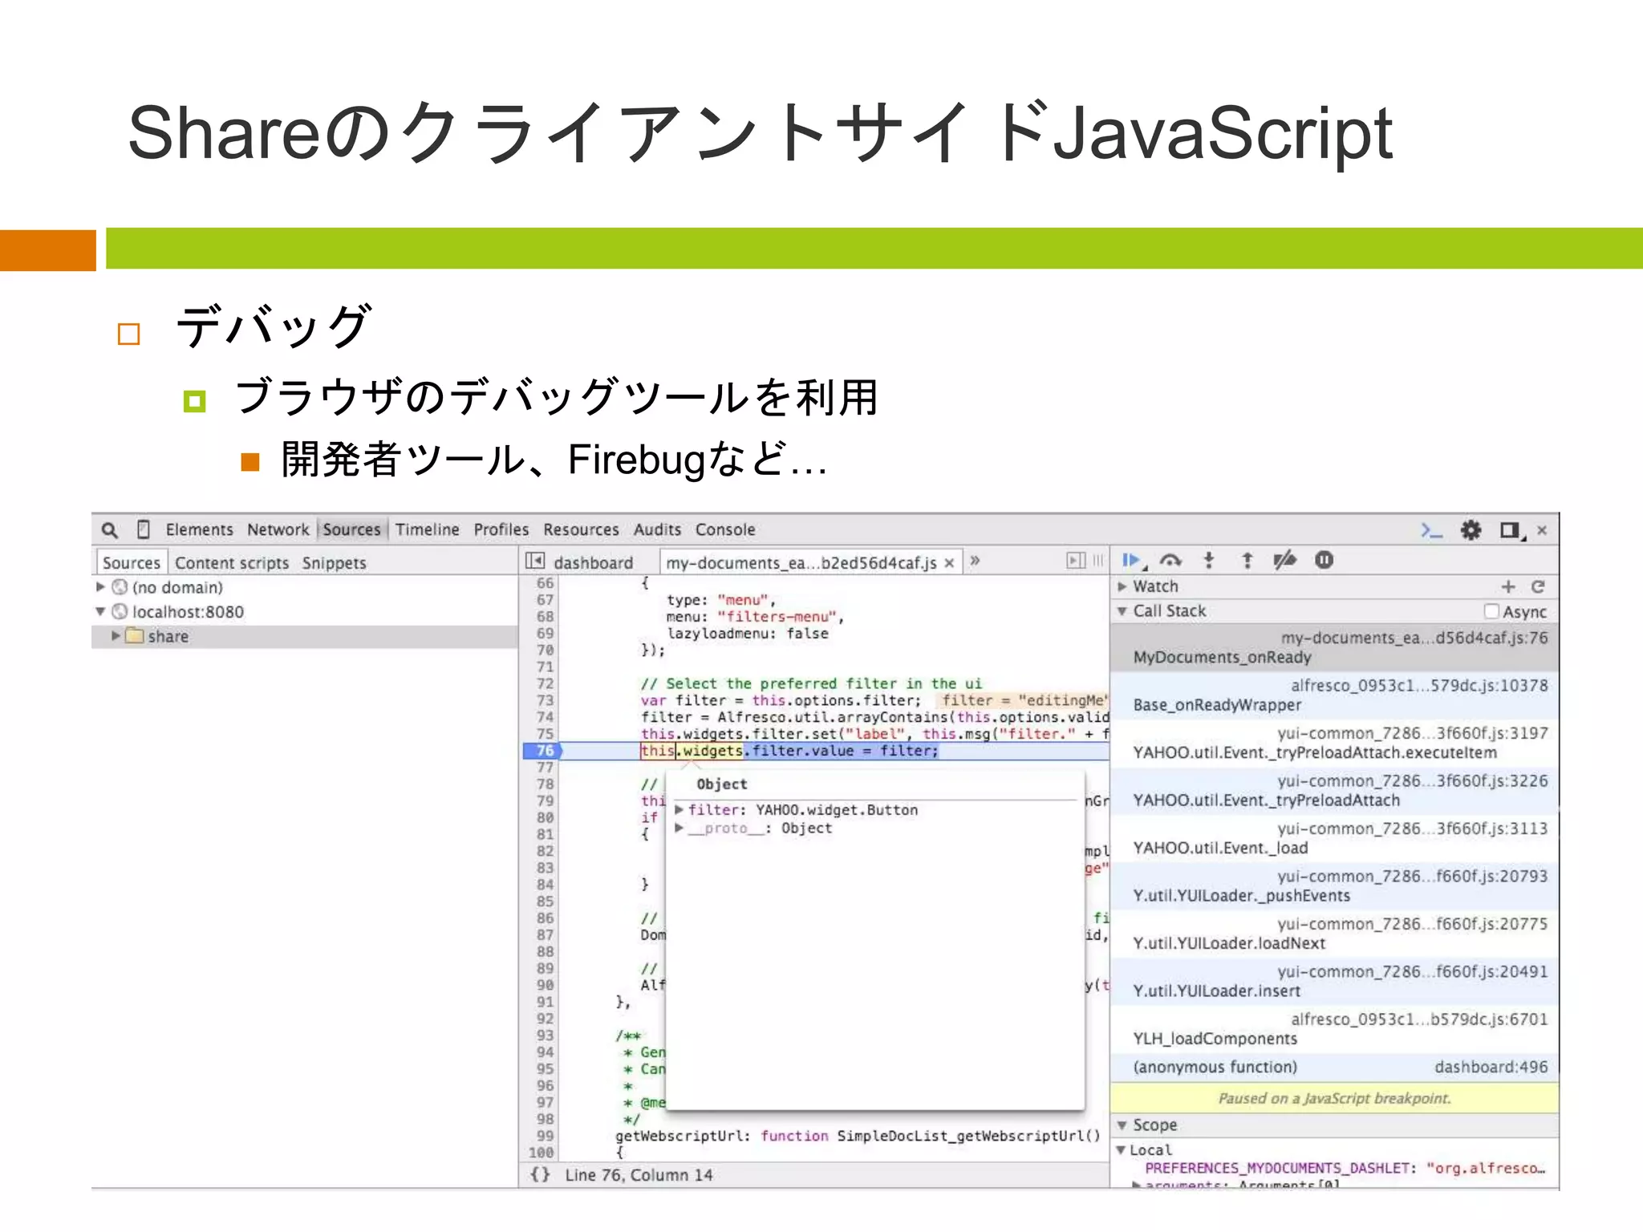Expand filter: YAHOO.widget.Button property
The height and width of the screenshot is (1232, 1643).
[x=680, y=809]
